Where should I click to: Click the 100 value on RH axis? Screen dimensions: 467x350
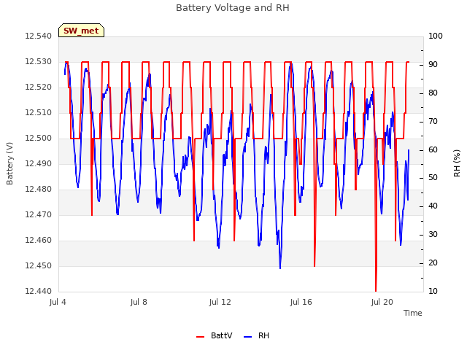[x=436, y=36]
